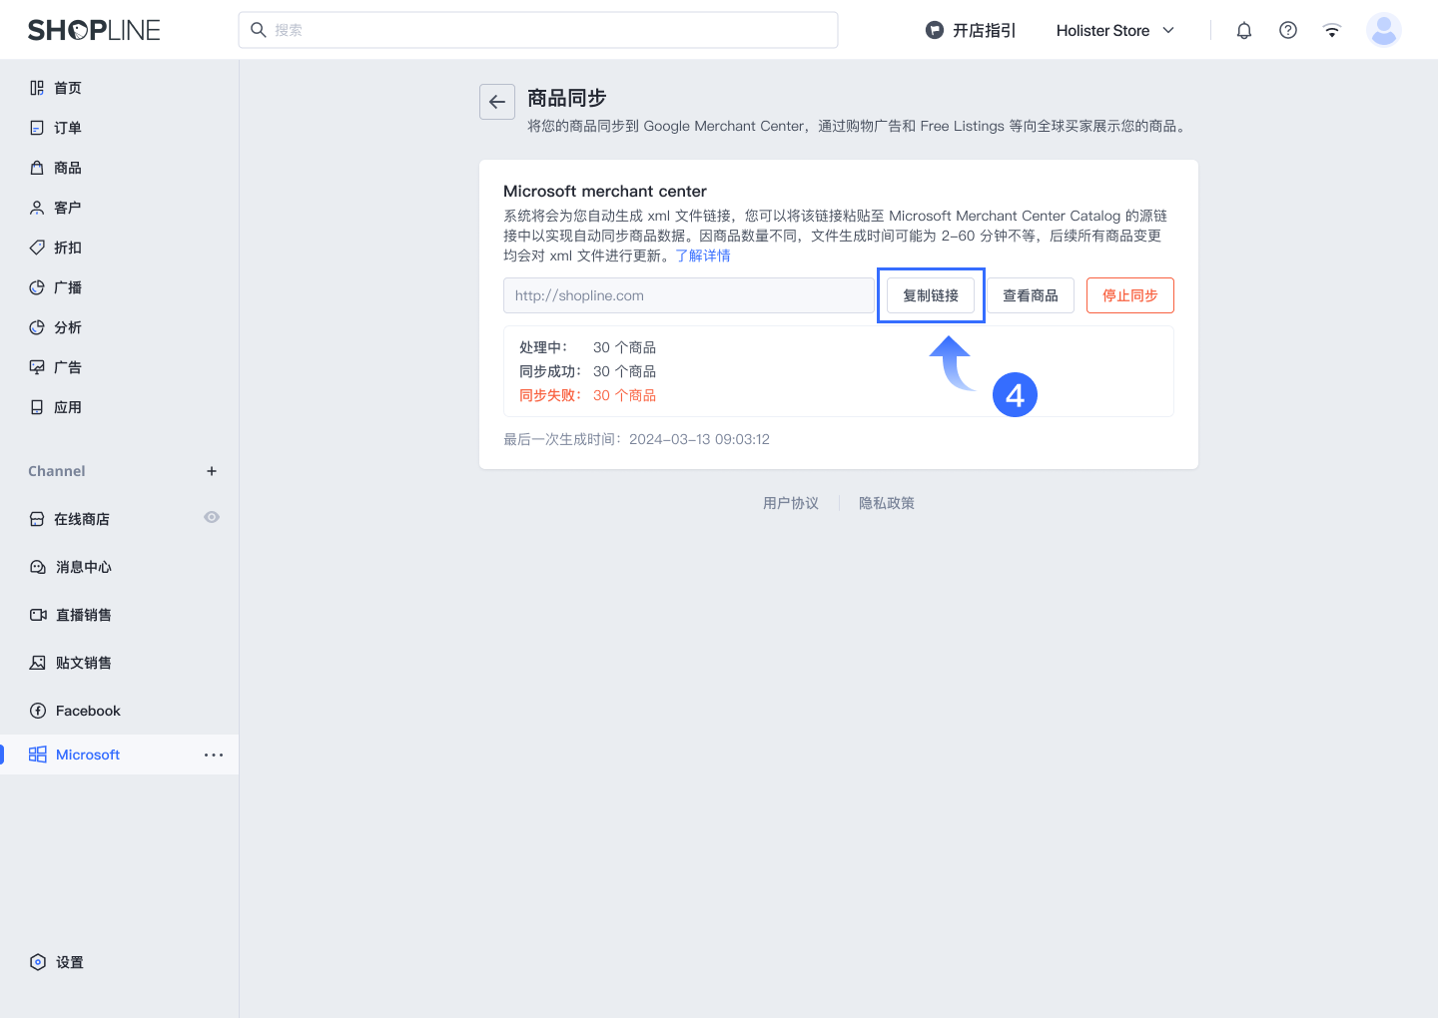1438x1018 pixels.
Task: Click the 商品 bag icon
Action: [37, 168]
